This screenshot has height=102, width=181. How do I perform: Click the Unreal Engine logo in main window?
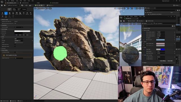point(2,2)
